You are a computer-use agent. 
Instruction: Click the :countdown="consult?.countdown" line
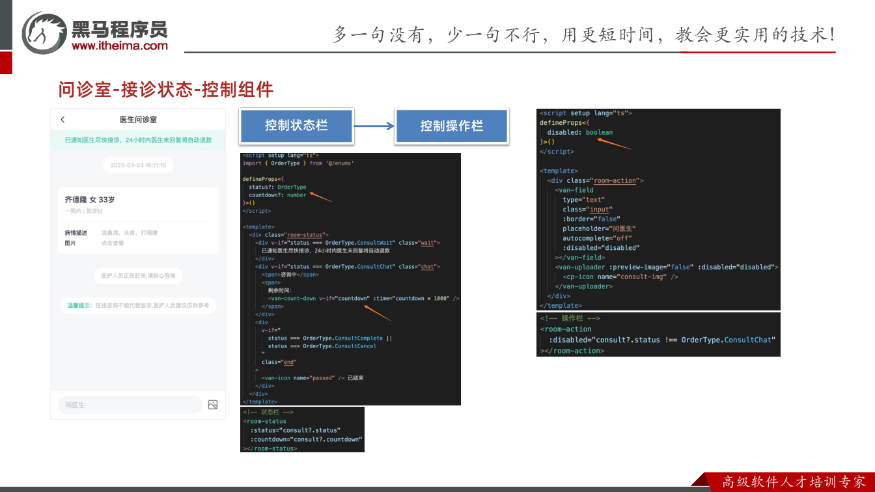(x=306, y=439)
